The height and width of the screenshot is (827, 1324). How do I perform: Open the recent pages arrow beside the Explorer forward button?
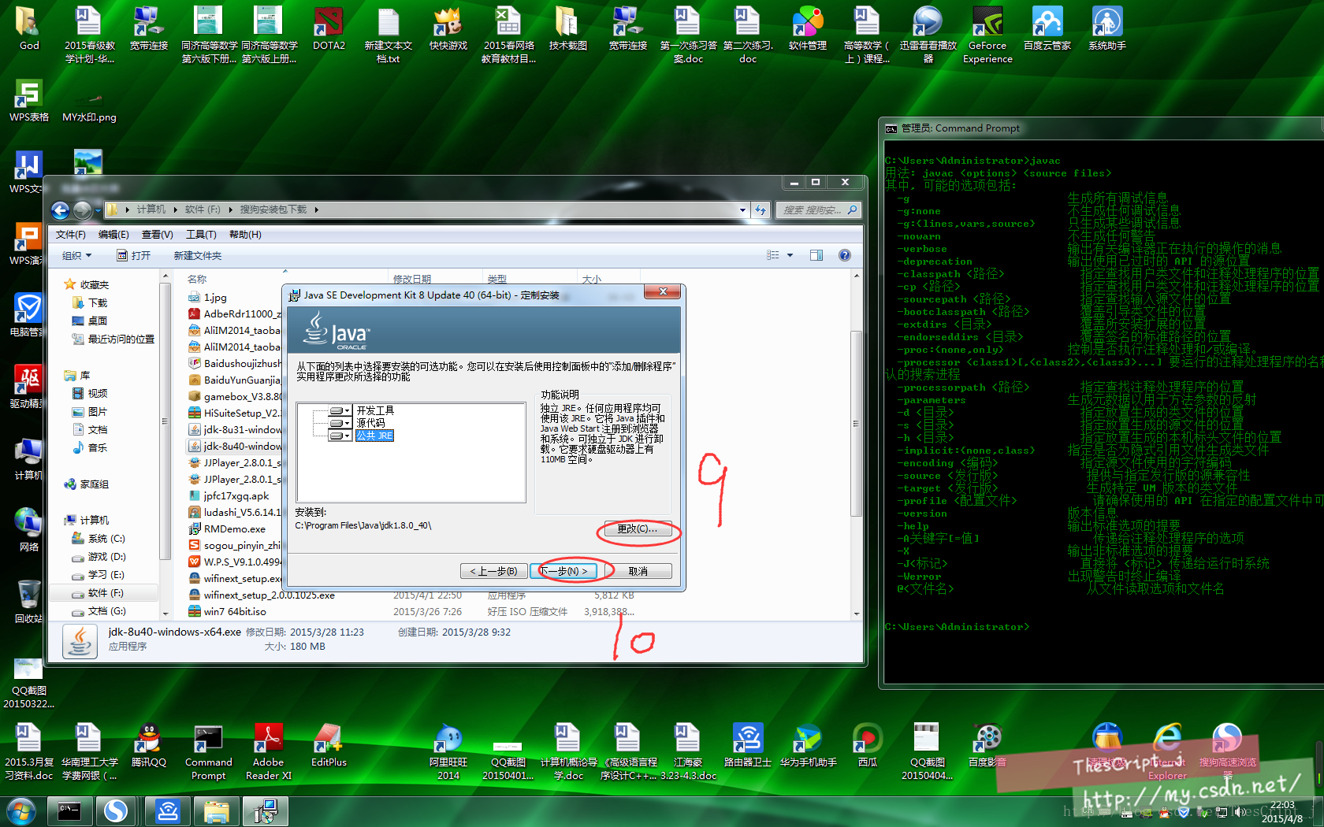click(98, 210)
